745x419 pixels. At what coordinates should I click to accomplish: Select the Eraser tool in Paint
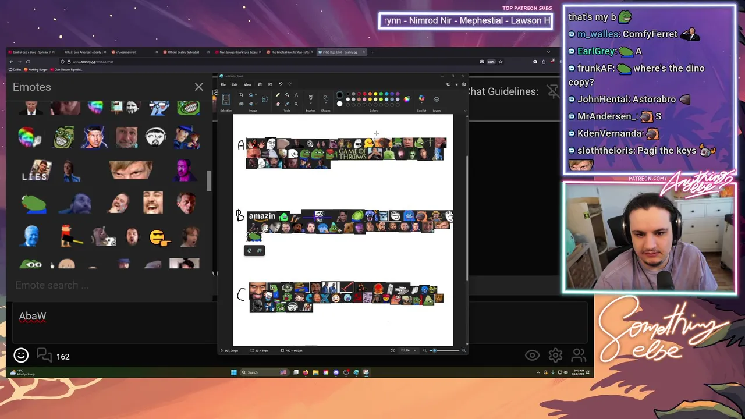point(278,104)
